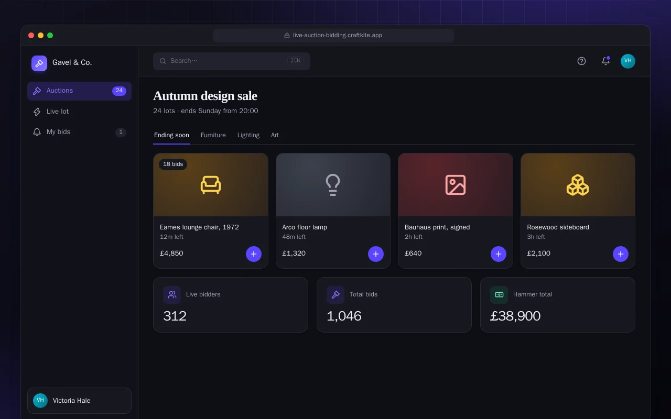Go to Live lot in sidebar
This screenshot has width=671, height=419.
pyautogui.click(x=79, y=112)
